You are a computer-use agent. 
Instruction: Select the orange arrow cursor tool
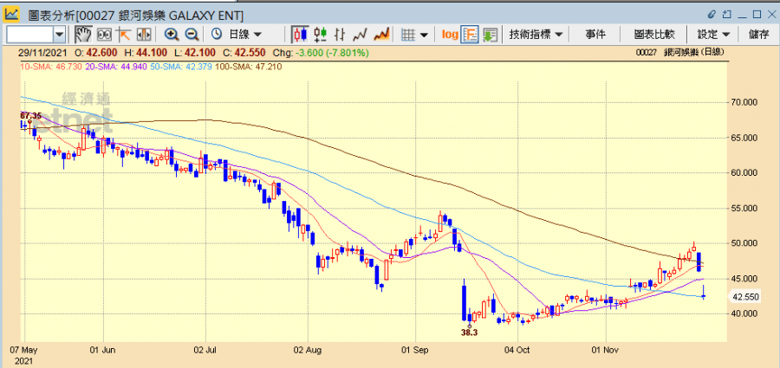(x=123, y=35)
